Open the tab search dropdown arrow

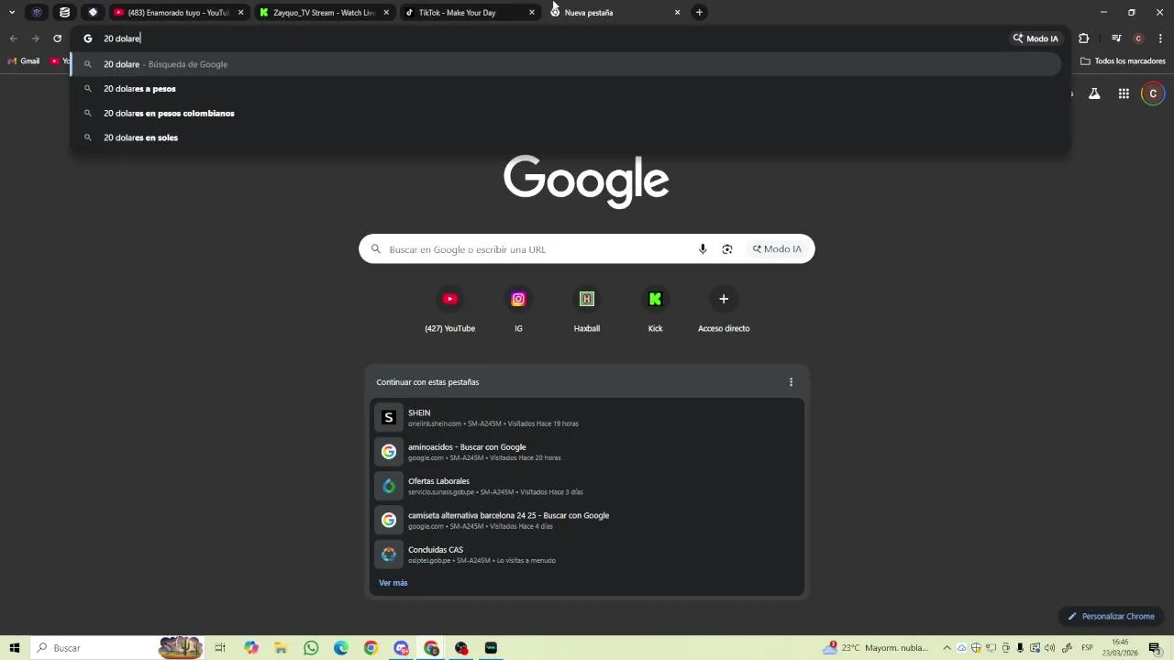pos(12,12)
